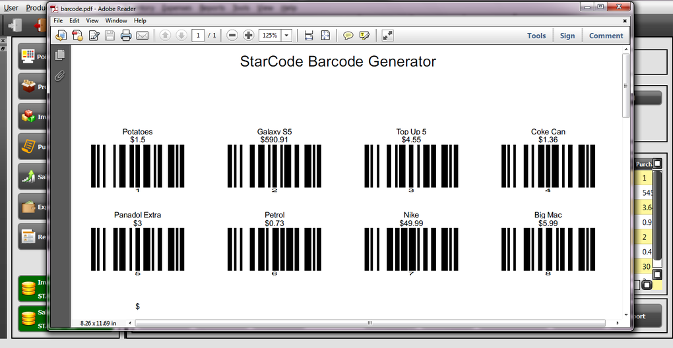Open the attachments paperclip panel

60,76
